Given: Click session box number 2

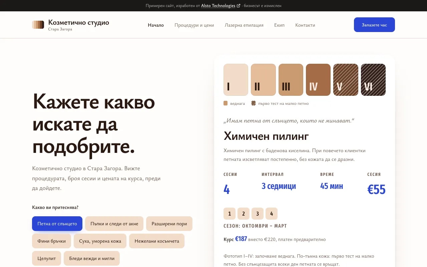Looking at the screenshot, I should pyautogui.click(x=244, y=214).
